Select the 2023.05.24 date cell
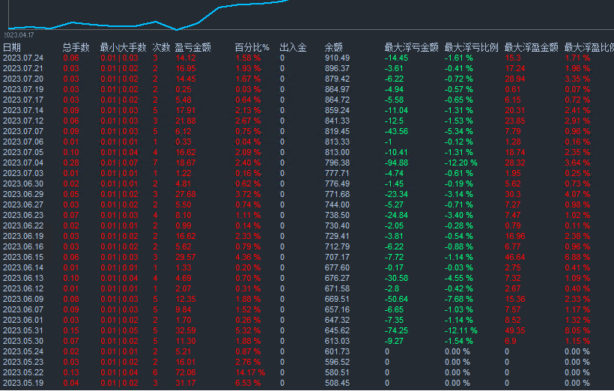Screen dimensions: 614x391 coord(23,352)
